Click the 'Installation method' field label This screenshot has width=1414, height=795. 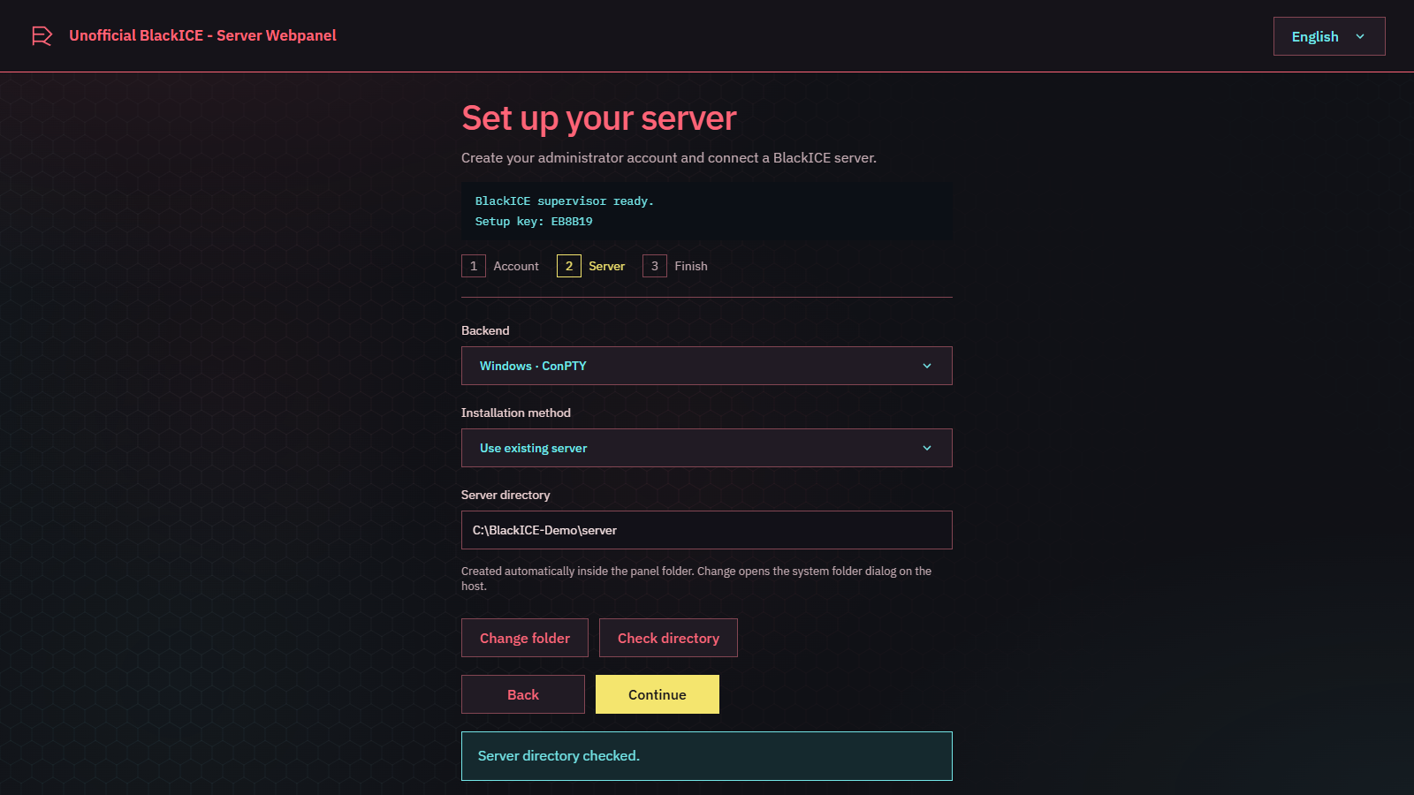coord(516,413)
